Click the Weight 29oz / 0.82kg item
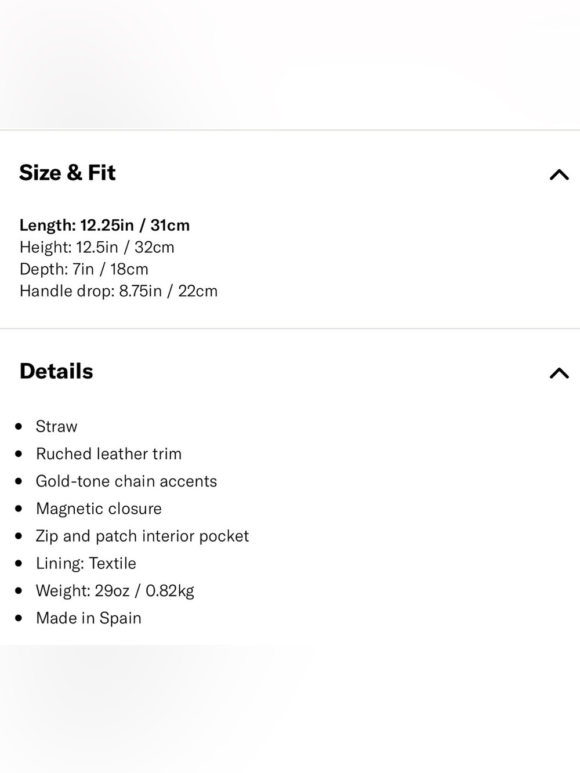Image resolution: width=580 pixels, height=773 pixels. 115,590
